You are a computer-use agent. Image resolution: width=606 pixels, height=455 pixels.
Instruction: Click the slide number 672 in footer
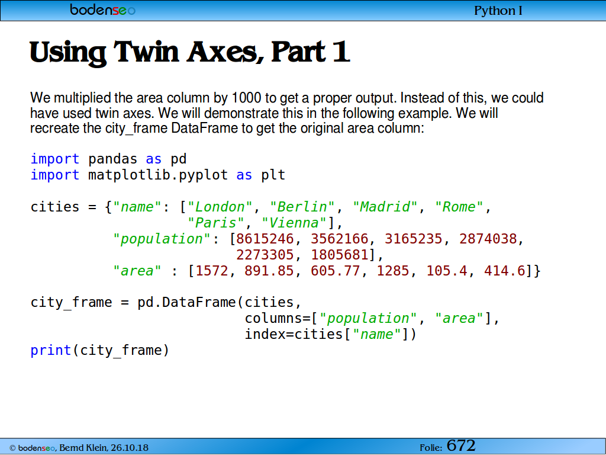(460, 446)
